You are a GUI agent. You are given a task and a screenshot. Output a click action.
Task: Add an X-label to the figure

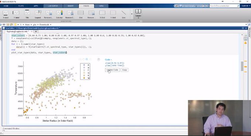[x=6, y=14]
